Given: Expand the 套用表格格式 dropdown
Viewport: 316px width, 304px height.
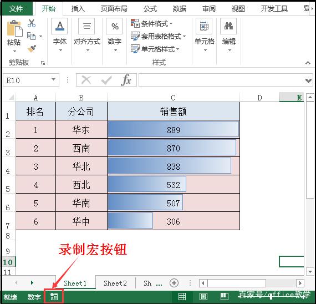Looking at the screenshot, I should pyautogui.click(x=184, y=37).
